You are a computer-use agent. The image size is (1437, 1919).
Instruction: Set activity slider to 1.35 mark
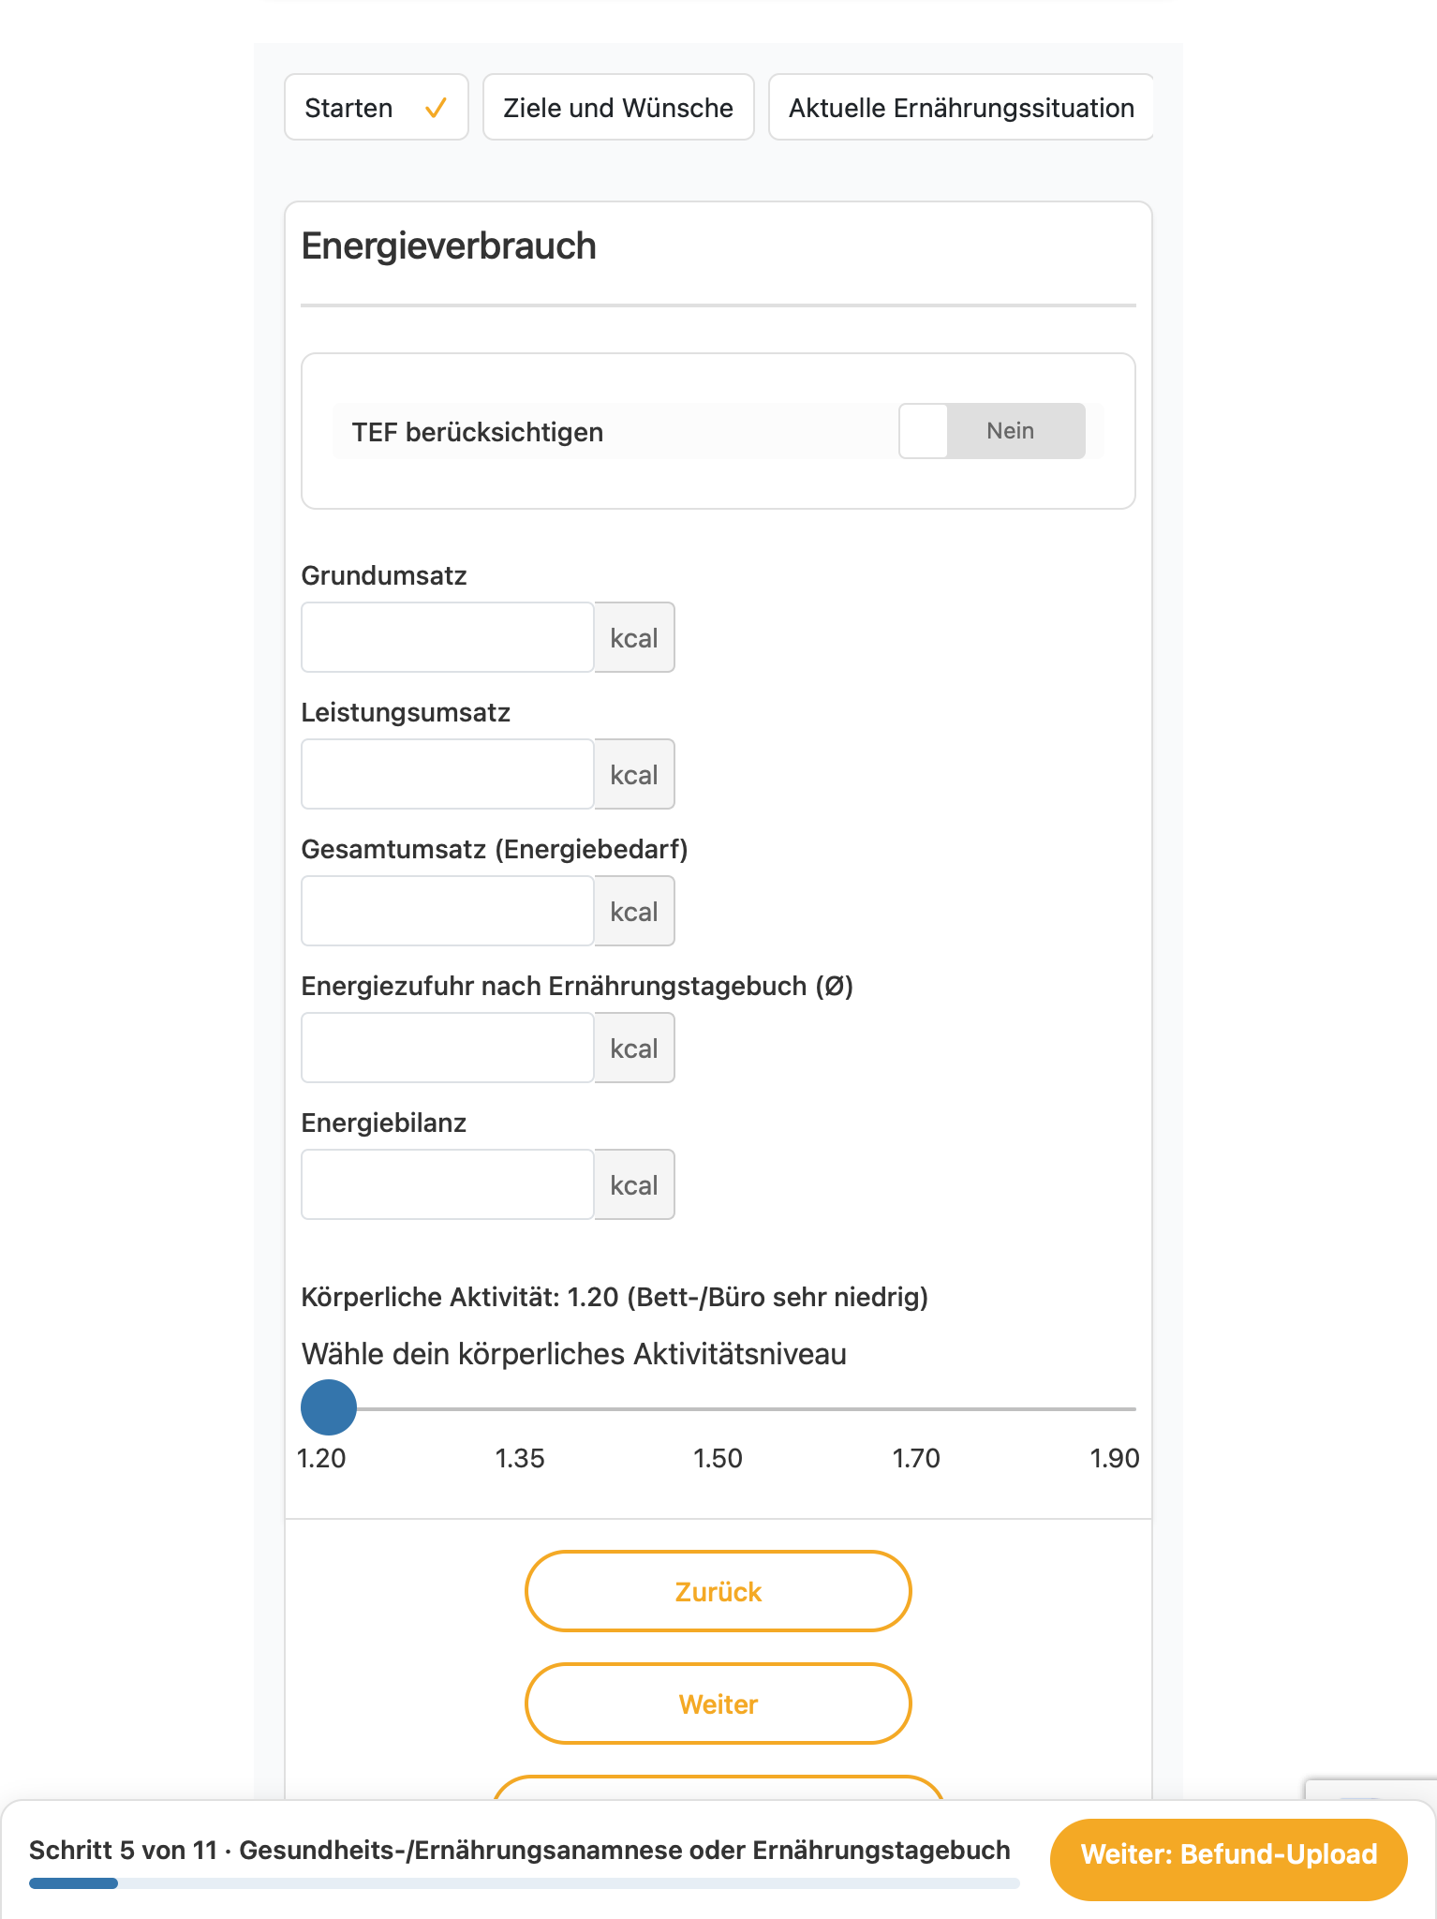[x=521, y=1408]
